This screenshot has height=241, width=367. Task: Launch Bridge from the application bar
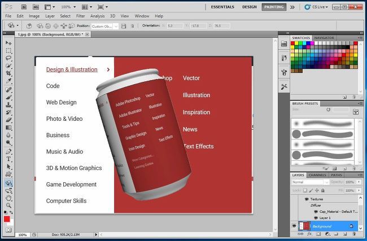24,7
